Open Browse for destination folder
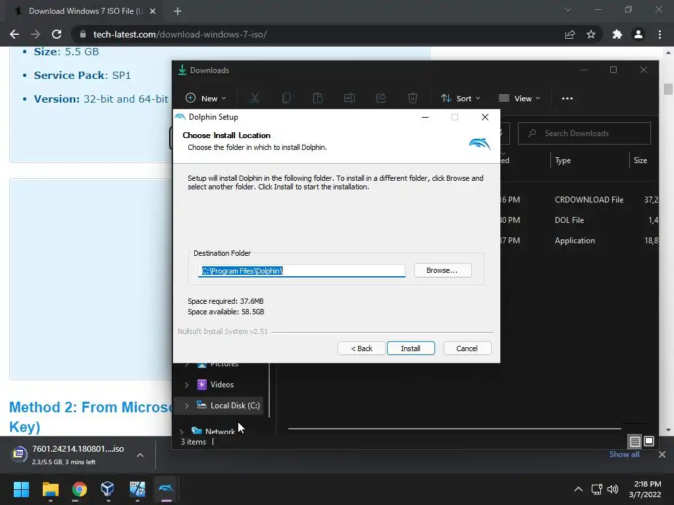674x505 pixels. 442,270
